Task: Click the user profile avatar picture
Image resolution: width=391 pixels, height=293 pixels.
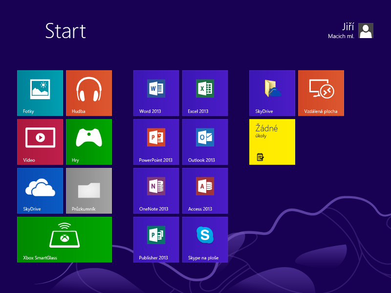Action: (x=366, y=30)
